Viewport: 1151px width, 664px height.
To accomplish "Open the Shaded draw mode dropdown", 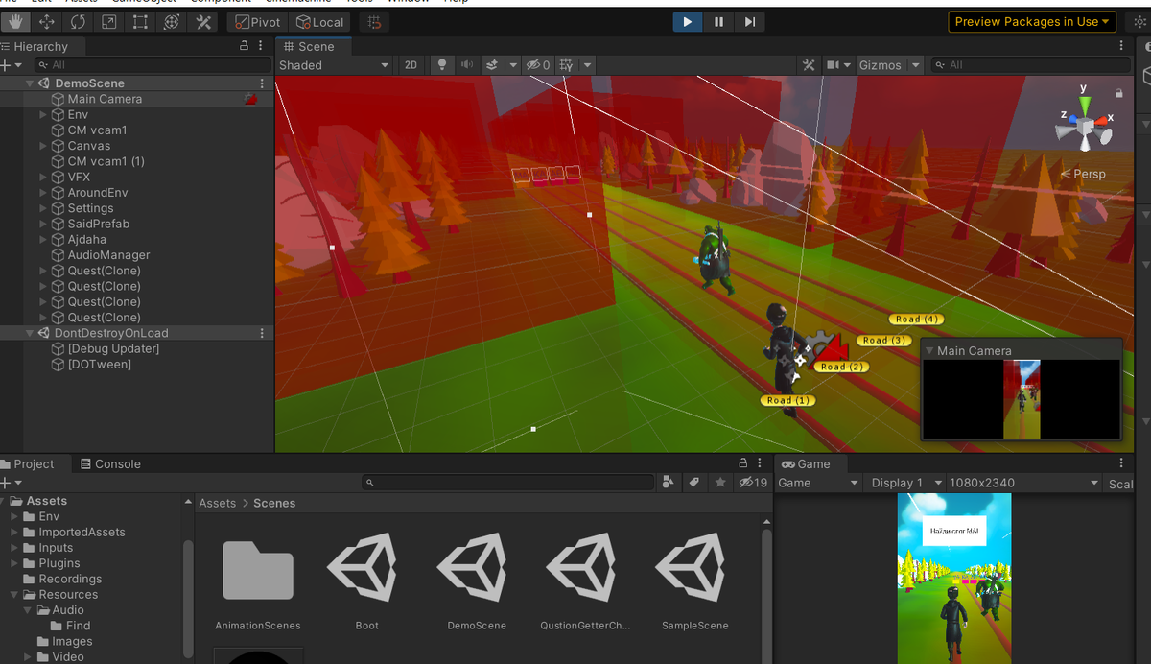I will [334, 65].
